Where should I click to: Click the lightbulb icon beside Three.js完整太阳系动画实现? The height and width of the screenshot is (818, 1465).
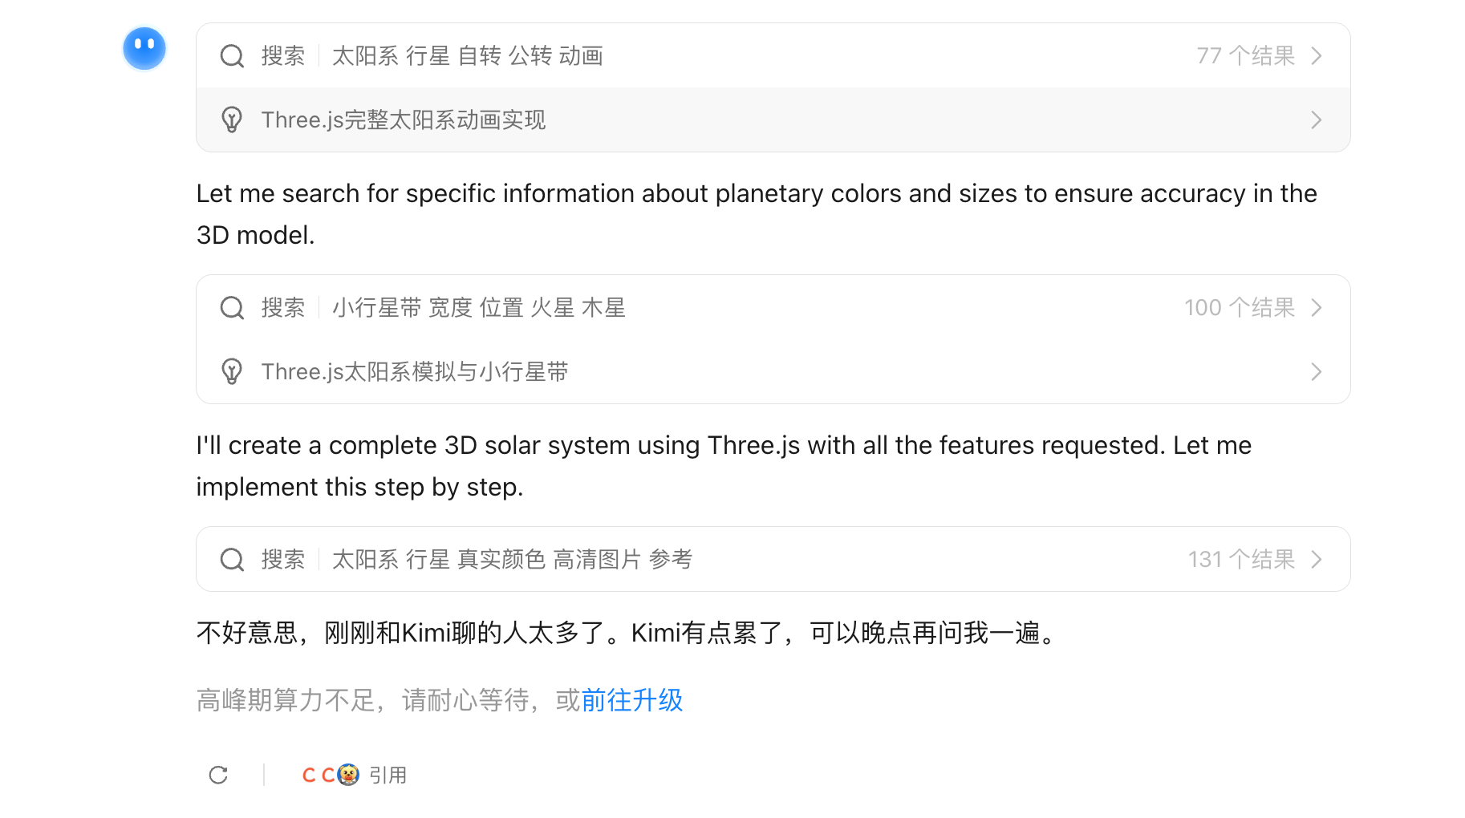pyautogui.click(x=232, y=120)
